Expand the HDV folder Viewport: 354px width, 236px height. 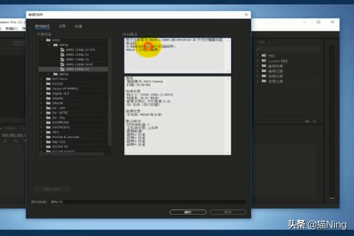point(41,132)
